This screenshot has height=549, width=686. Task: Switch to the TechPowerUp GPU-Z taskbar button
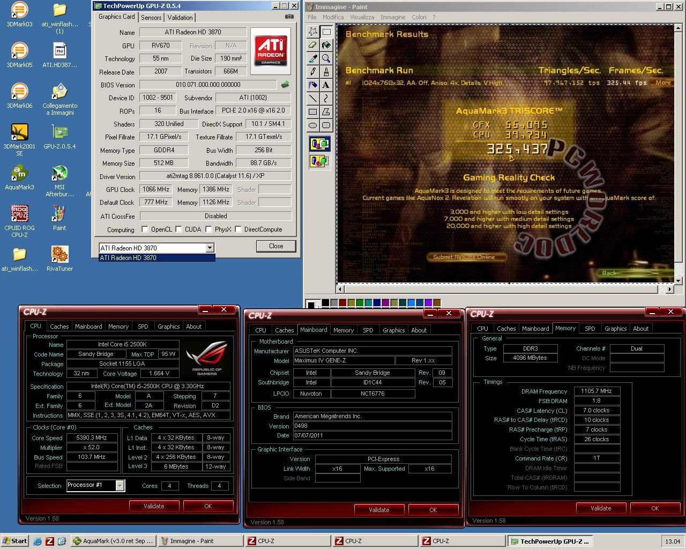[x=551, y=541]
